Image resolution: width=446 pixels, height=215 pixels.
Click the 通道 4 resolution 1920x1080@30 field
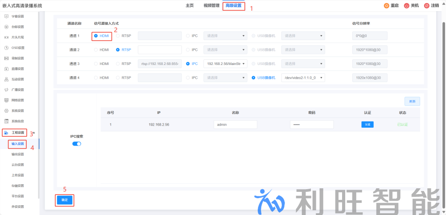370,77
